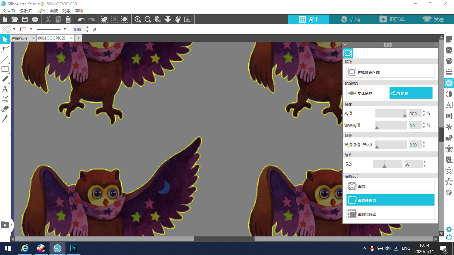
Task: Add a new document tab with plus
Action: [78, 38]
